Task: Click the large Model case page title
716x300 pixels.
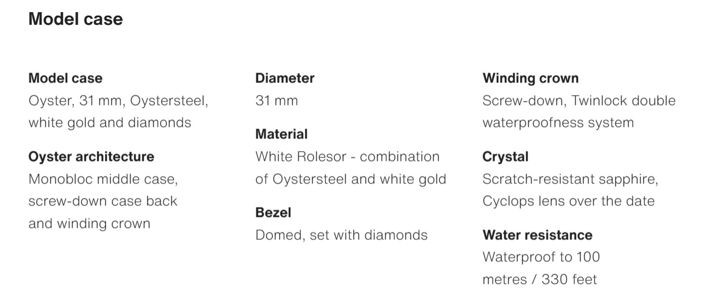Action: (76, 20)
